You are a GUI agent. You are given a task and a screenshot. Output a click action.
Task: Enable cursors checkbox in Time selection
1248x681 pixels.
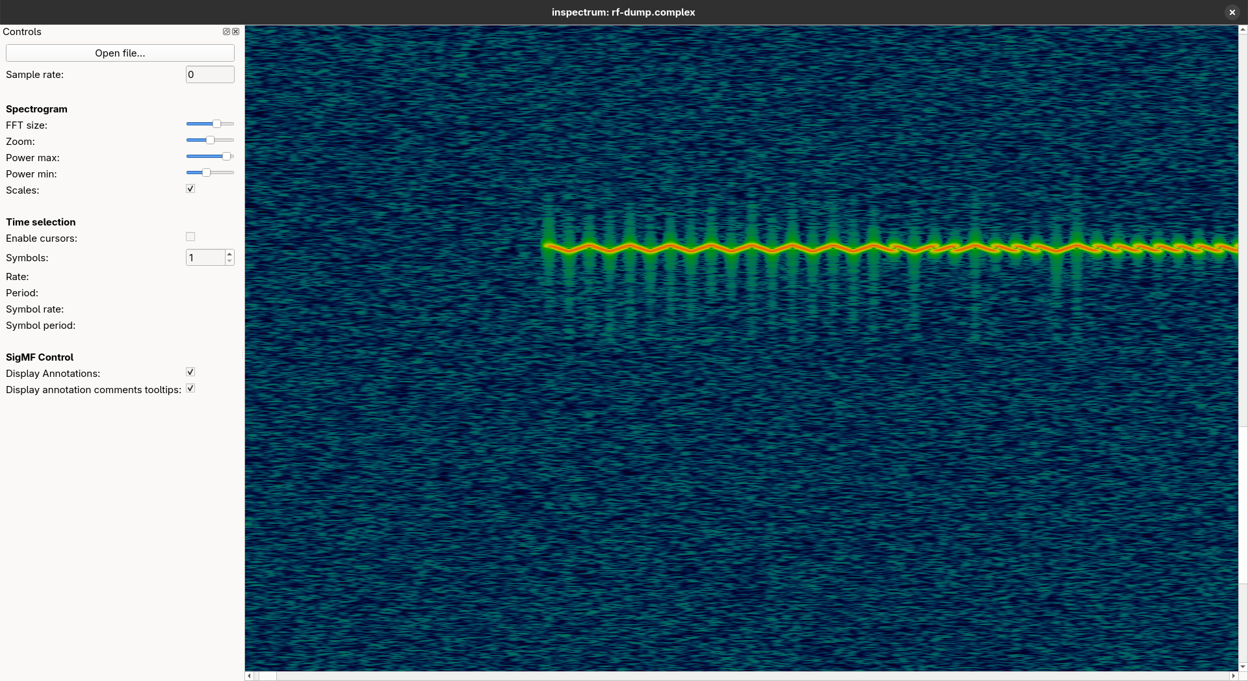tap(190, 237)
